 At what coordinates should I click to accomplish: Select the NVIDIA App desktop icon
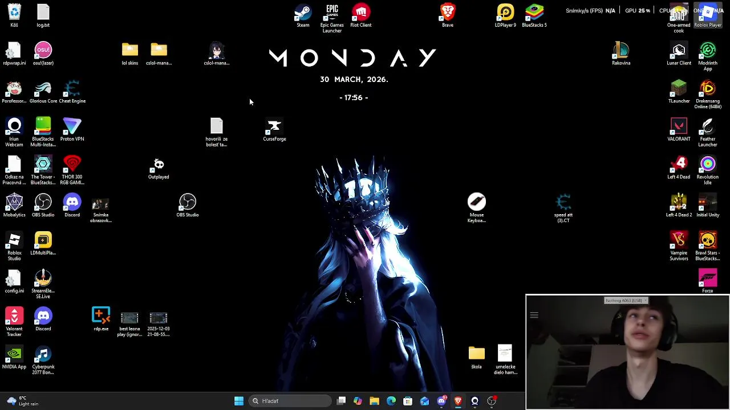pos(14,358)
